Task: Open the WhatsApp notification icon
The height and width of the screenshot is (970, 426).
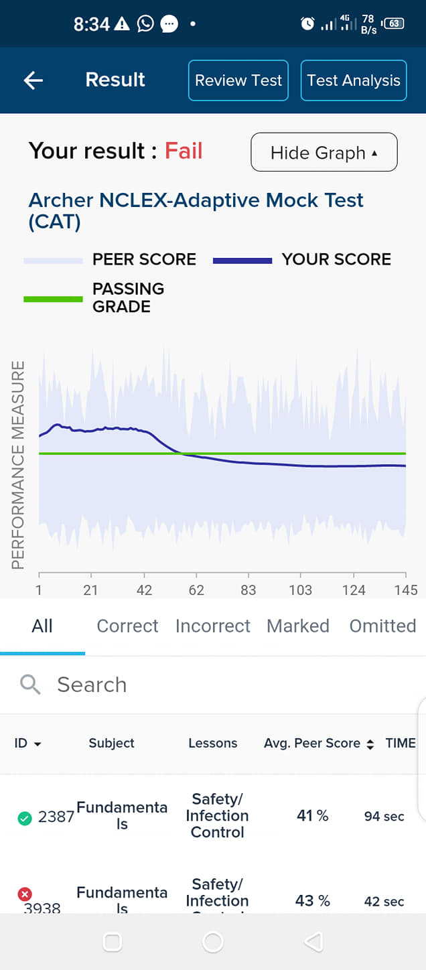Action: pyautogui.click(x=145, y=24)
